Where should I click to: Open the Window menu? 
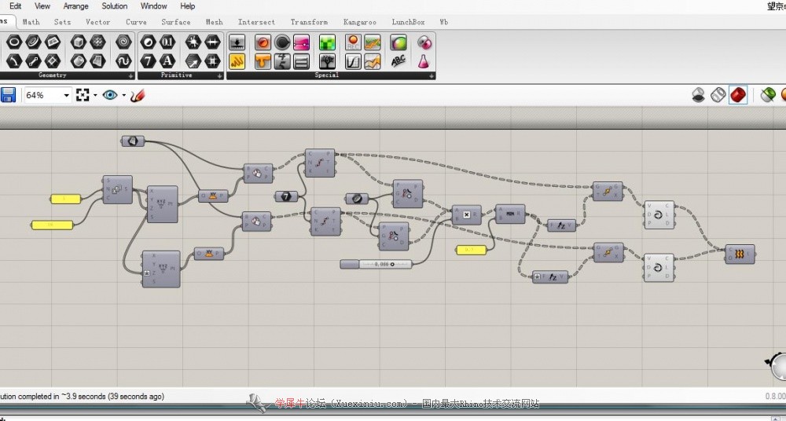(153, 6)
